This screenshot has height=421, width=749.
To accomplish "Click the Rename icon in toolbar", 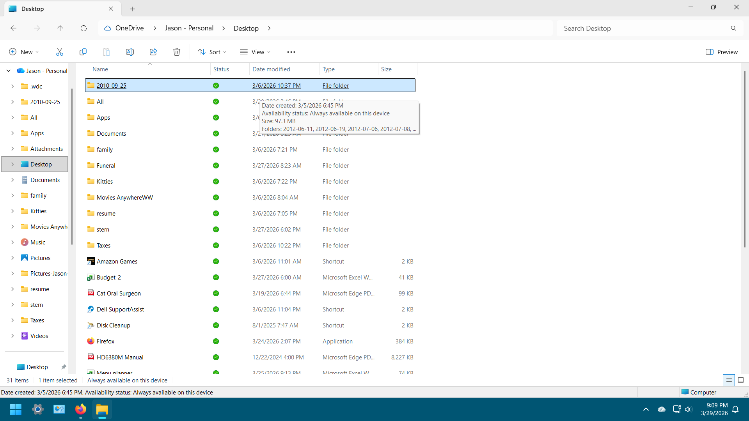I will (x=130, y=52).
